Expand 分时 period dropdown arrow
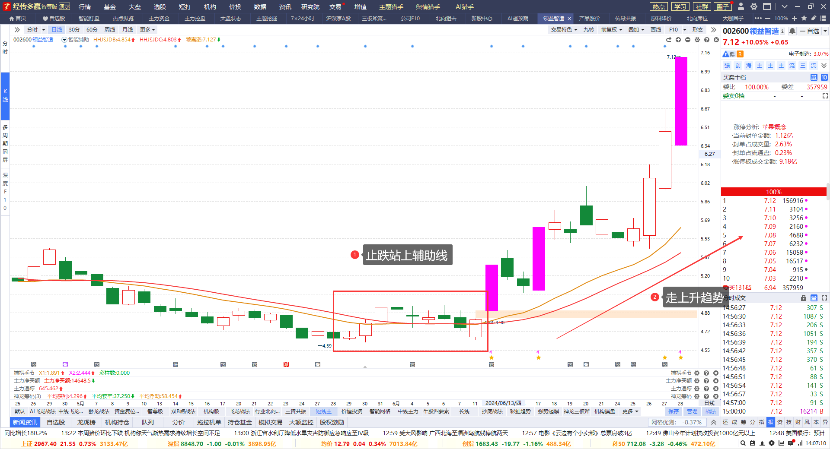Image resolution: width=830 pixels, height=449 pixels. [44, 30]
